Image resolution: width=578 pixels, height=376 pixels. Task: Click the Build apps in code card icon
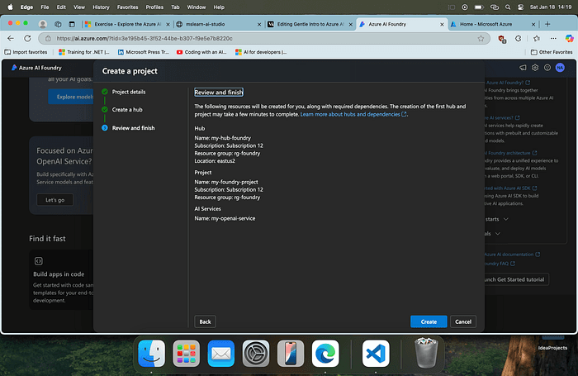click(x=38, y=261)
